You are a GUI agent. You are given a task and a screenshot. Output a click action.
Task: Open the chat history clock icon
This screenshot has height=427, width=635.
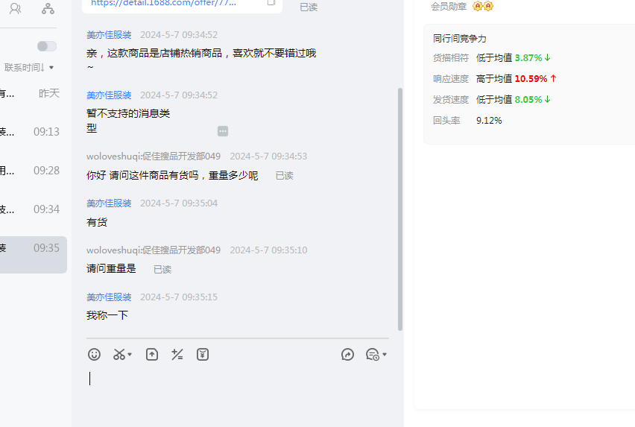pos(373,355)
